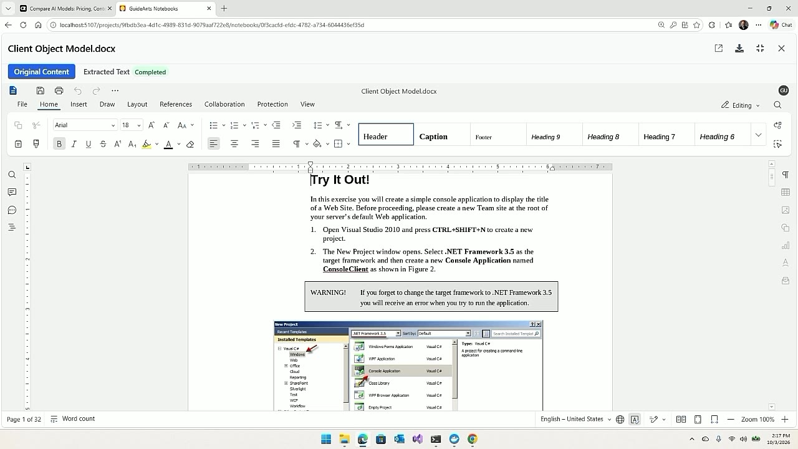798x449 pixels.
Task: Apply the Heading 7 style
Action: click(666, 135)
